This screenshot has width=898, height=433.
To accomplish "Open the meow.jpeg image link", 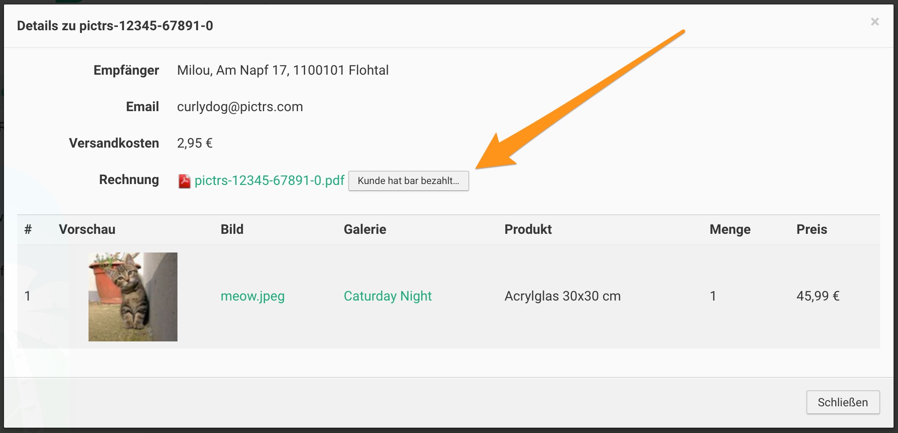I will pyautogui.click(x=252, y=296).
